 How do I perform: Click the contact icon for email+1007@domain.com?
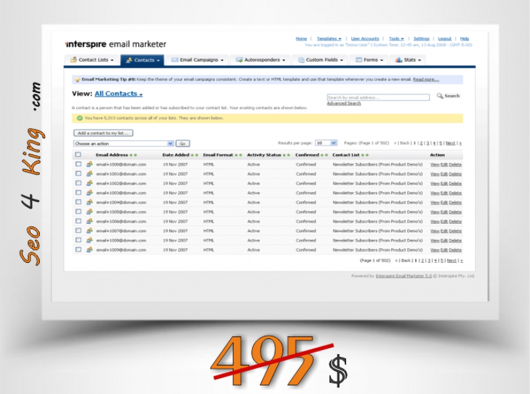[89, 231]
